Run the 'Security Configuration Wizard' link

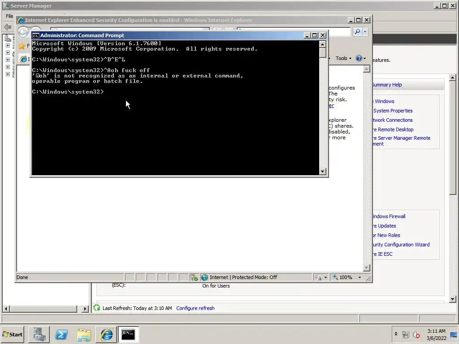point(401,245)
